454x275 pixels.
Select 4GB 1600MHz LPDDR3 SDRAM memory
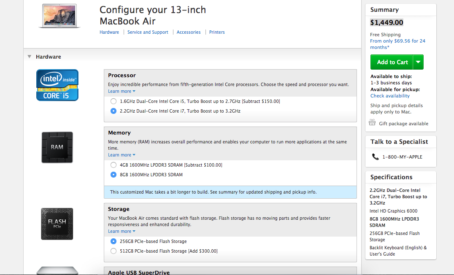pyautogui.click(x=113, y=165)
